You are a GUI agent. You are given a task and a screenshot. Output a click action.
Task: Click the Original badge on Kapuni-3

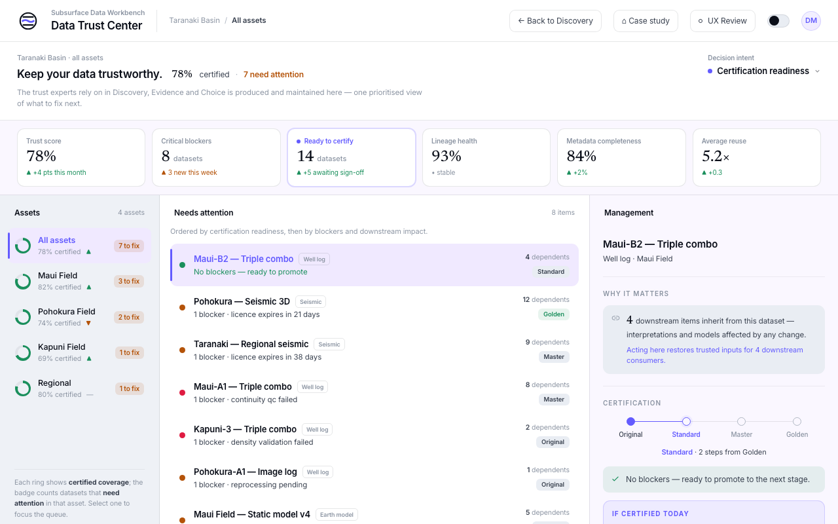click(553, 442)
